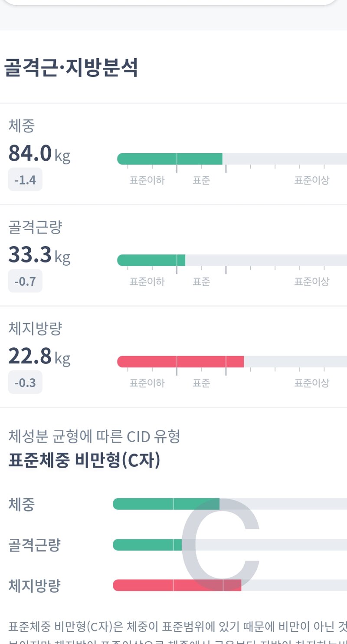The height and width of the screenshot is (644, 347).
Task: Tap the 골격근·지방분석 section heading
Action: point(72,68)
